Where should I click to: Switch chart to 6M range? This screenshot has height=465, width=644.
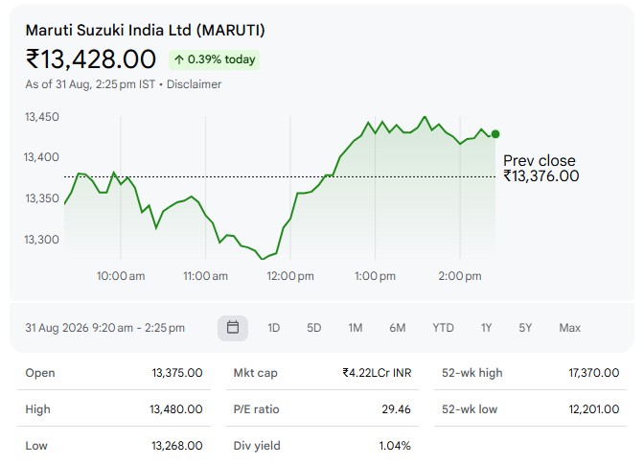(397, 328)
